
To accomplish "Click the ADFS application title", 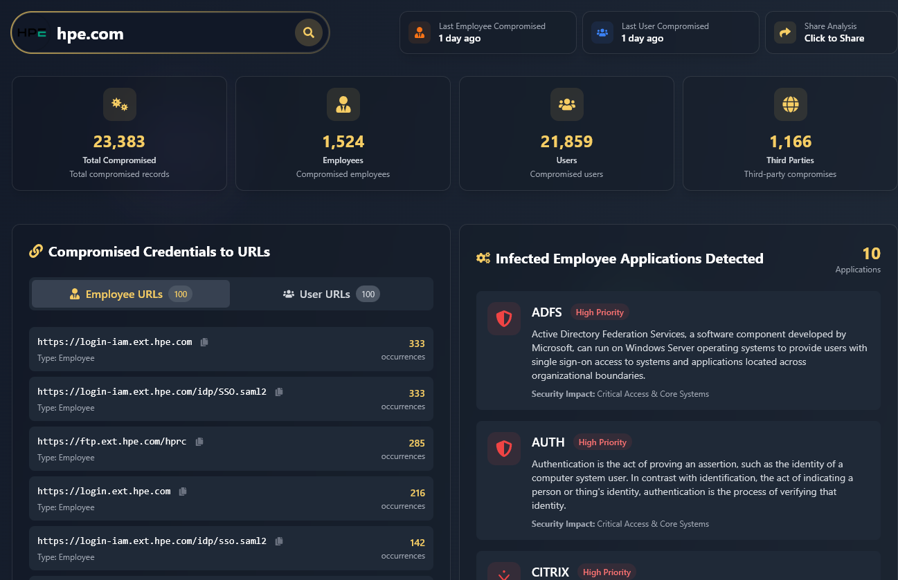I will click(x=547, y=312).
